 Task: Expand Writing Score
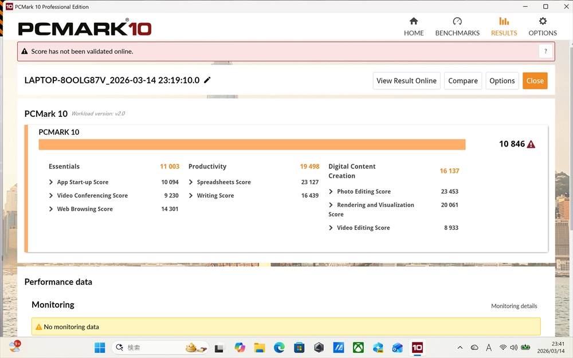click(x=191, y=195)
